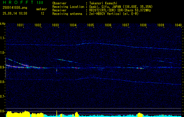Click the date stamp 25.09.14 10:30
184x117 pixels.
tap(15, 13)
